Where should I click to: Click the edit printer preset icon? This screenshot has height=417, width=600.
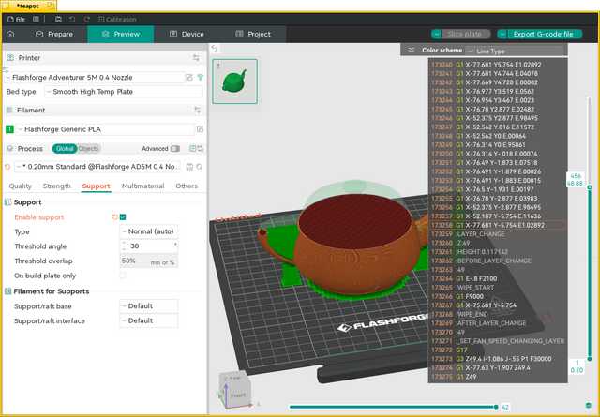[189, 77]
